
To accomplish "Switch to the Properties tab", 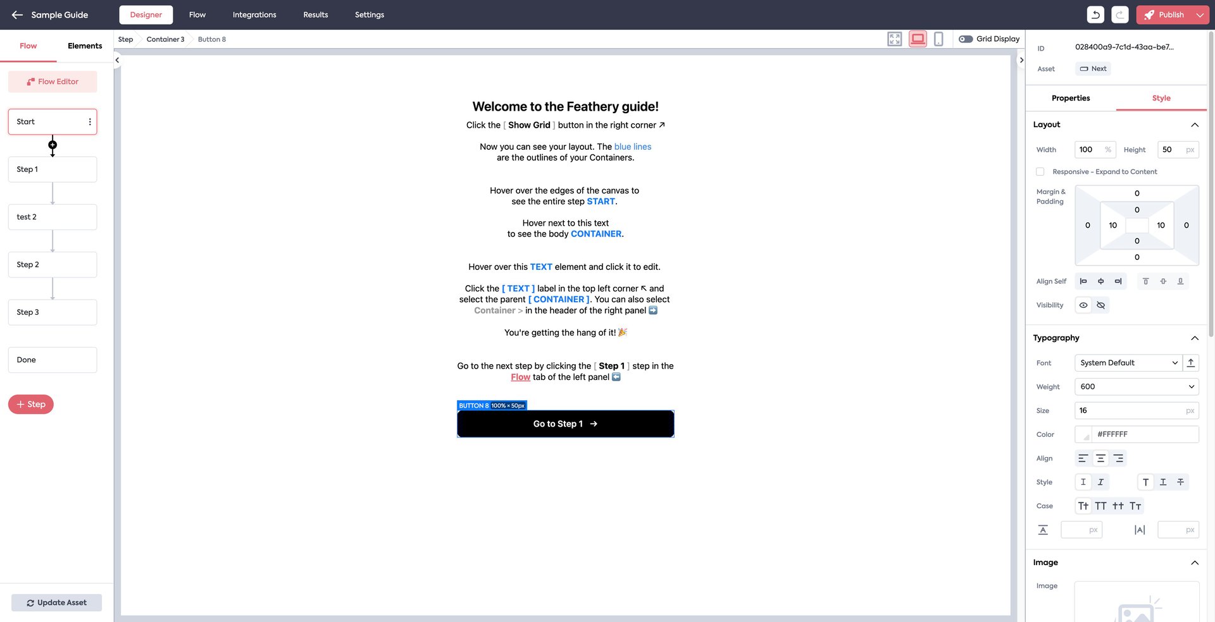I will 1071,98.
